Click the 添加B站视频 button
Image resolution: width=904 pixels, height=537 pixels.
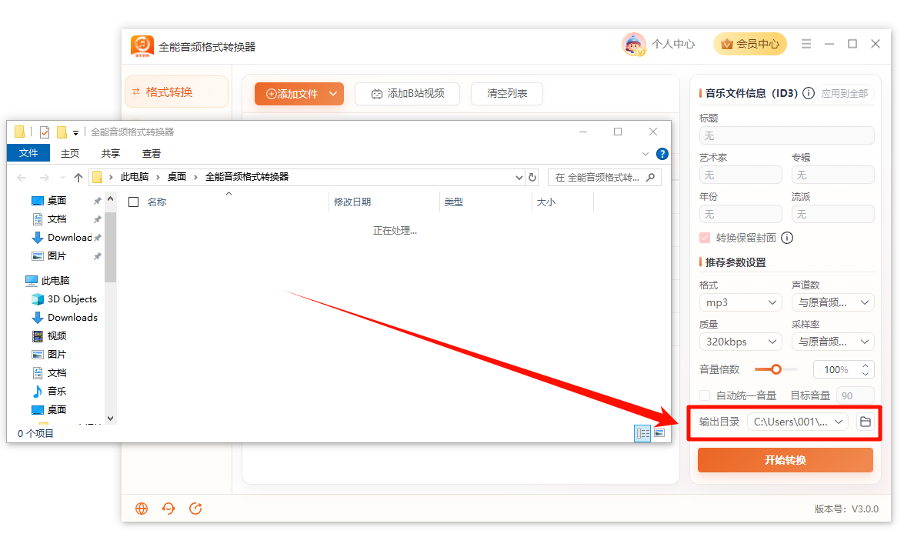click(407, 93)
